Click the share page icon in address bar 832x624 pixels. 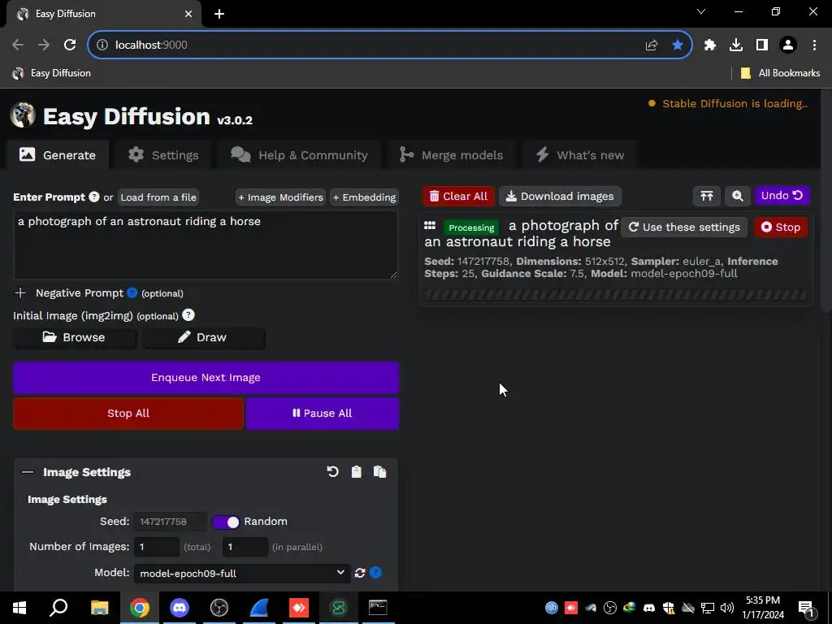[x=652, y=45]
